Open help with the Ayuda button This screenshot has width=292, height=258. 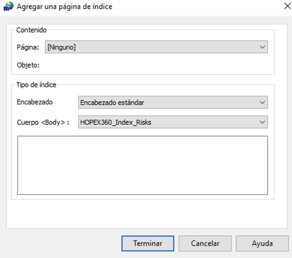(262, 243)
